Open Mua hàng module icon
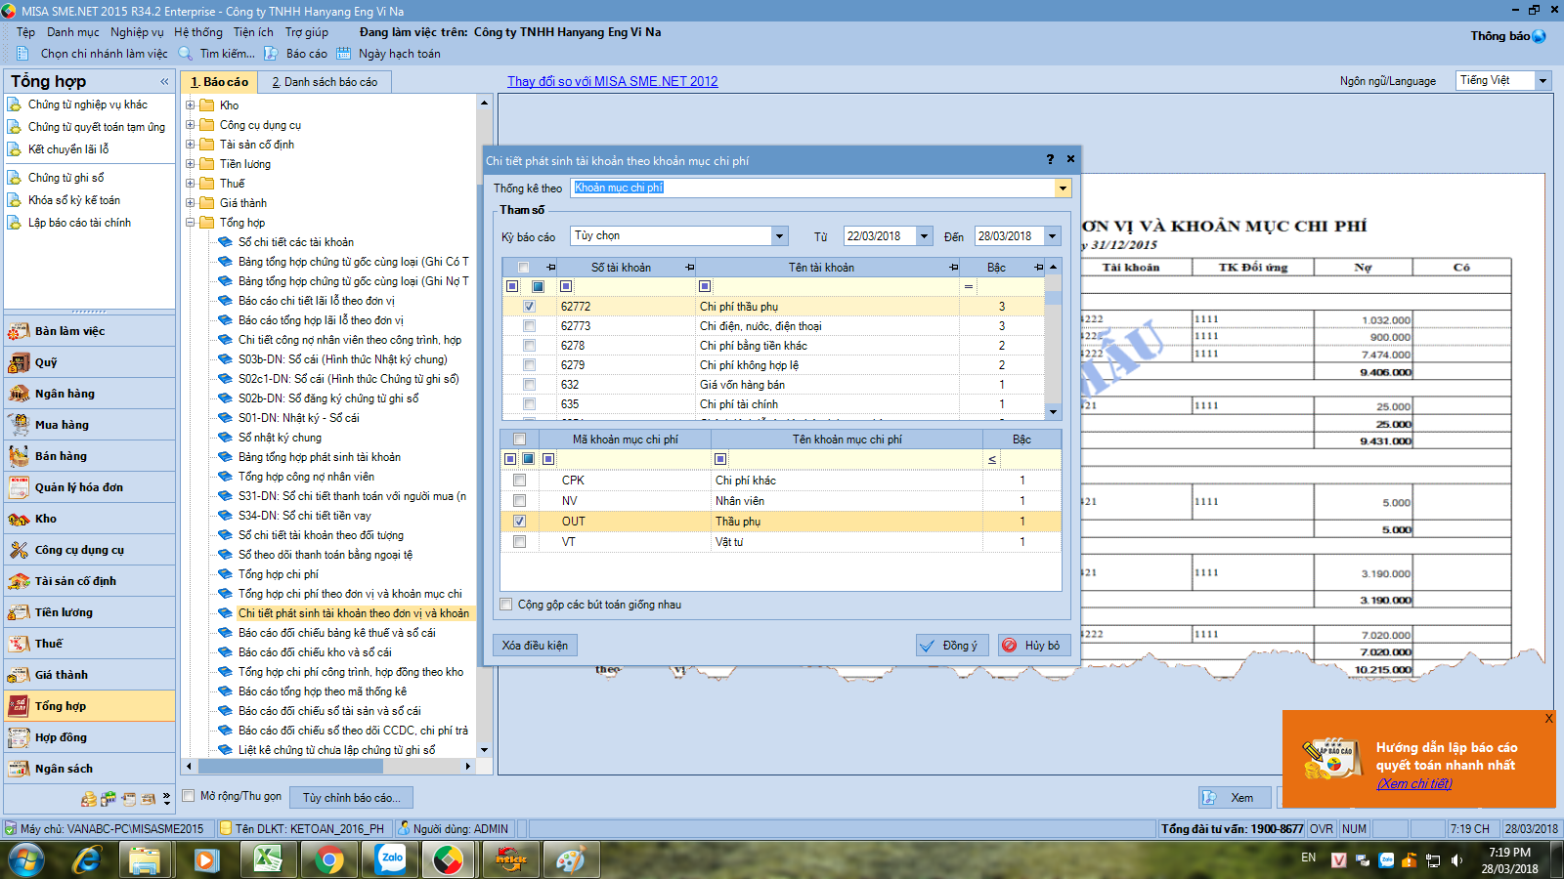Screen dimensions: 1564x879 coord(19,425)
